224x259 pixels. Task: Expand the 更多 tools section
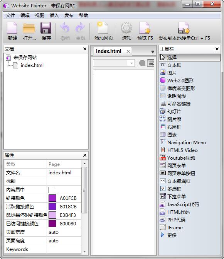[x=168, y=235]
